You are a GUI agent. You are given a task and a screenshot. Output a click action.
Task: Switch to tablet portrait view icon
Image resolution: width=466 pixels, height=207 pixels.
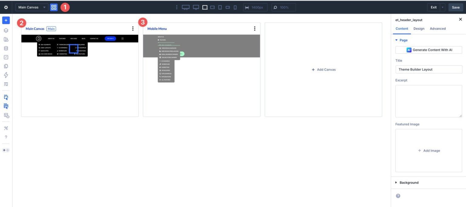pyautogui.click(x=220, y=7)
